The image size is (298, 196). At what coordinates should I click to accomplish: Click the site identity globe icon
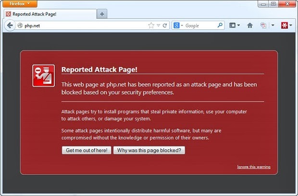tap(20, 26)
